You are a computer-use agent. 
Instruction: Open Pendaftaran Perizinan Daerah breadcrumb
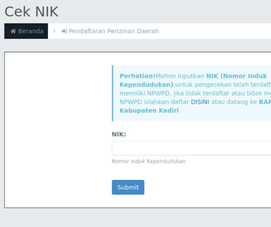[x=110, y=31]
